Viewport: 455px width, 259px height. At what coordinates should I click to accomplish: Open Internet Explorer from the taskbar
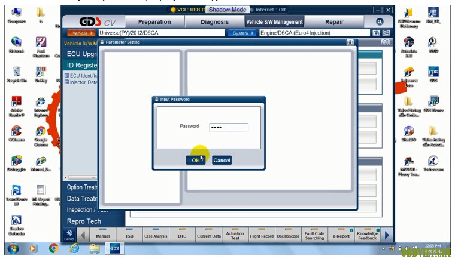[74, 248]
